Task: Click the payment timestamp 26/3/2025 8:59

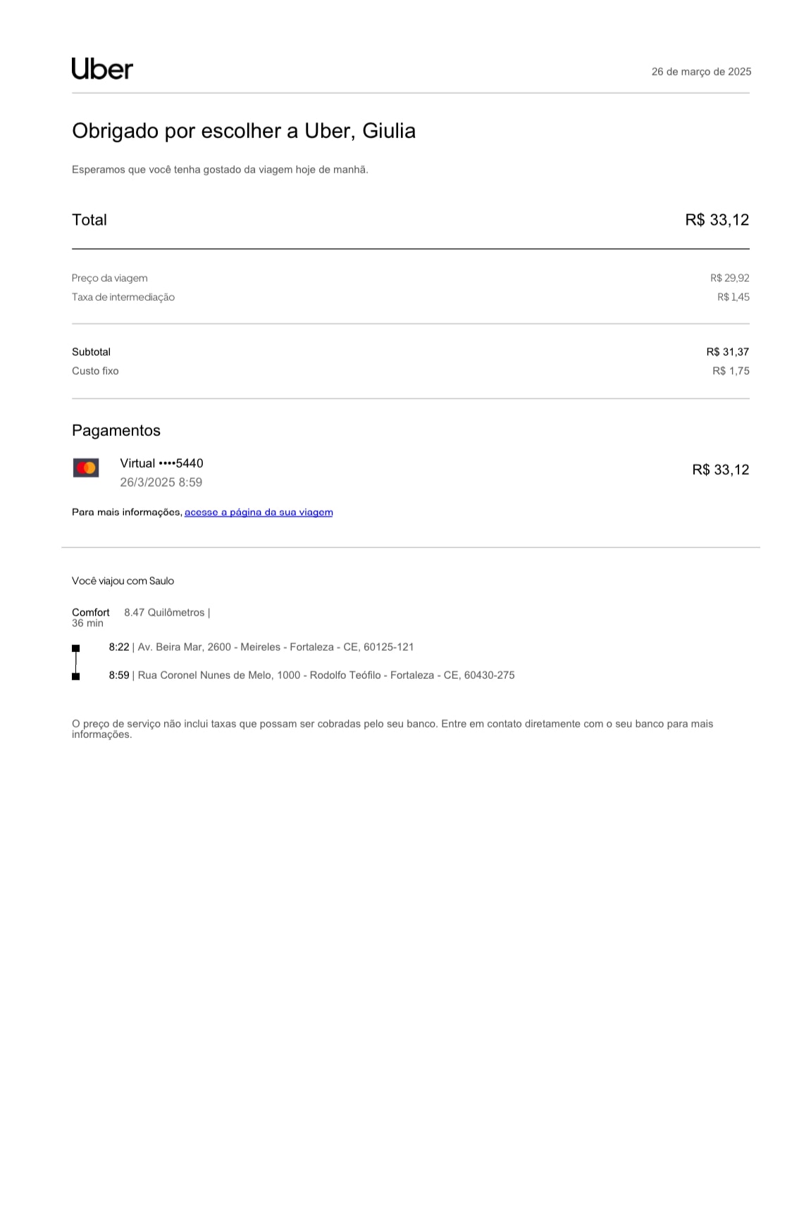Action: [161, 482]
